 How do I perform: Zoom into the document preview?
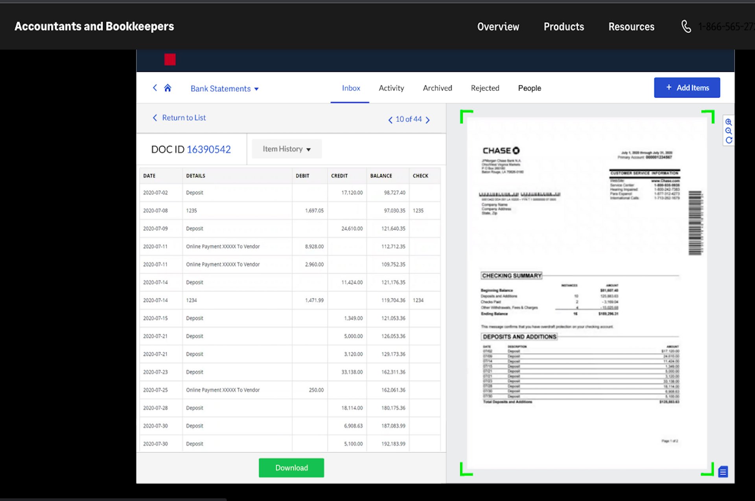(729, 122)
